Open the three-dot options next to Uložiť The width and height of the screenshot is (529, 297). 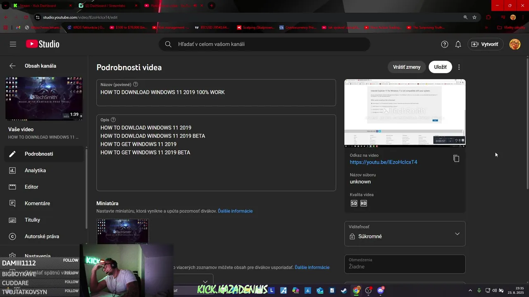pyautogui.click(x=459, y=67)
